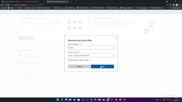Open the Apps bookmark shortcut
This screenshot has width=182, height=102.
(x=4, y=8)
